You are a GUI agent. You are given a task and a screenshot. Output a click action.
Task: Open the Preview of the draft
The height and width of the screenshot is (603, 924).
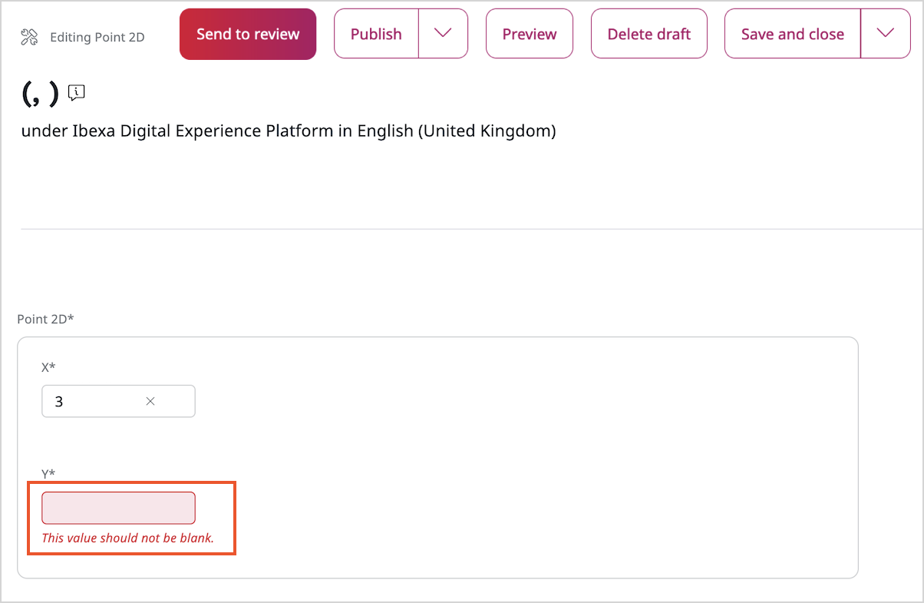point(530,34)
